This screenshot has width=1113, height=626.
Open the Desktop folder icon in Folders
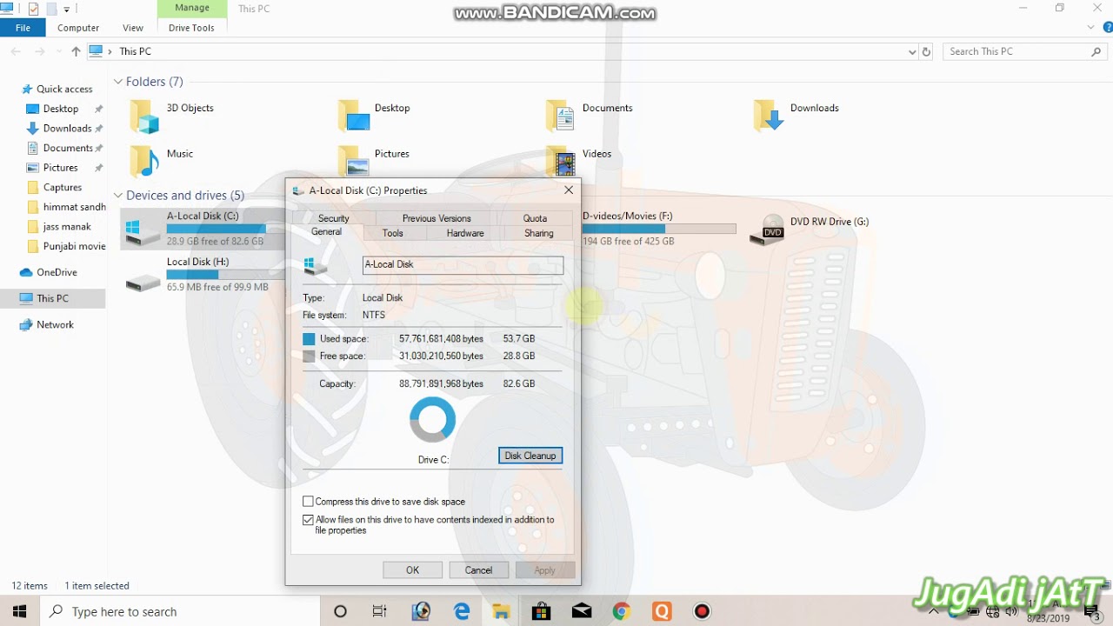tap(353, 116)
